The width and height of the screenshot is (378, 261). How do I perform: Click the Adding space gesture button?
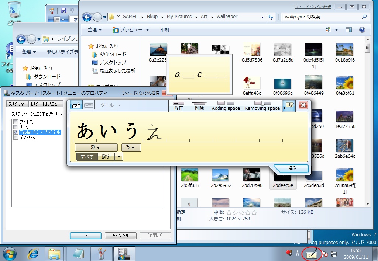pyautogui.click(x=226, y=106)
